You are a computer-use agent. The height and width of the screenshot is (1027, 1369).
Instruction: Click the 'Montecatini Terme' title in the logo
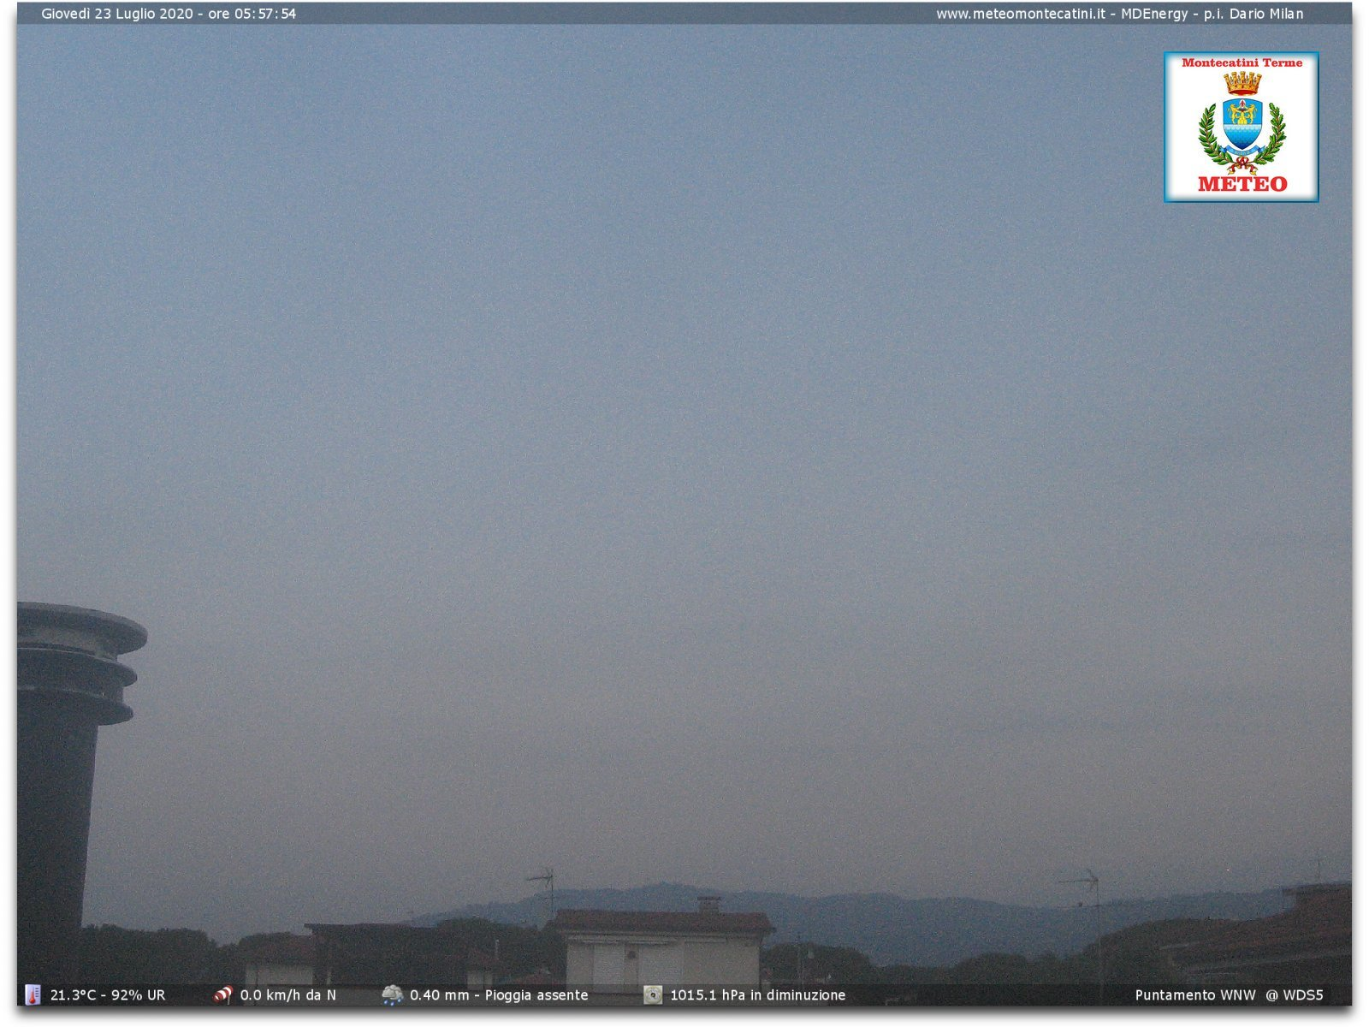pos(1242,62)
